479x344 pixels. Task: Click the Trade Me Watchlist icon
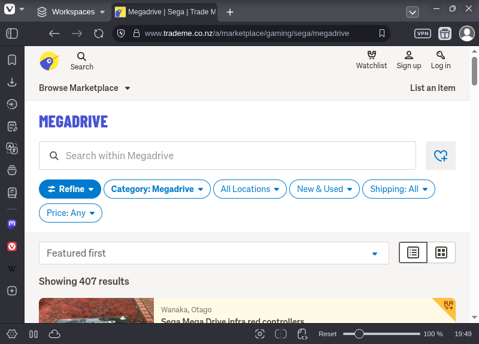tap(371, 60)
